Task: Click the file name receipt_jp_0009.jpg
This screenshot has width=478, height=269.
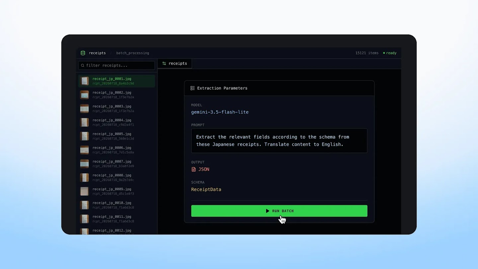Action: click(x=112, y=189)
